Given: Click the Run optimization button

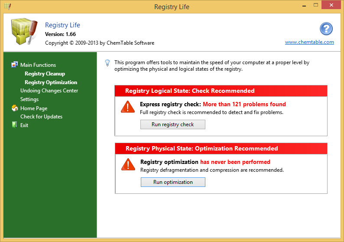Looking at the screenshot, I should 173,182.
